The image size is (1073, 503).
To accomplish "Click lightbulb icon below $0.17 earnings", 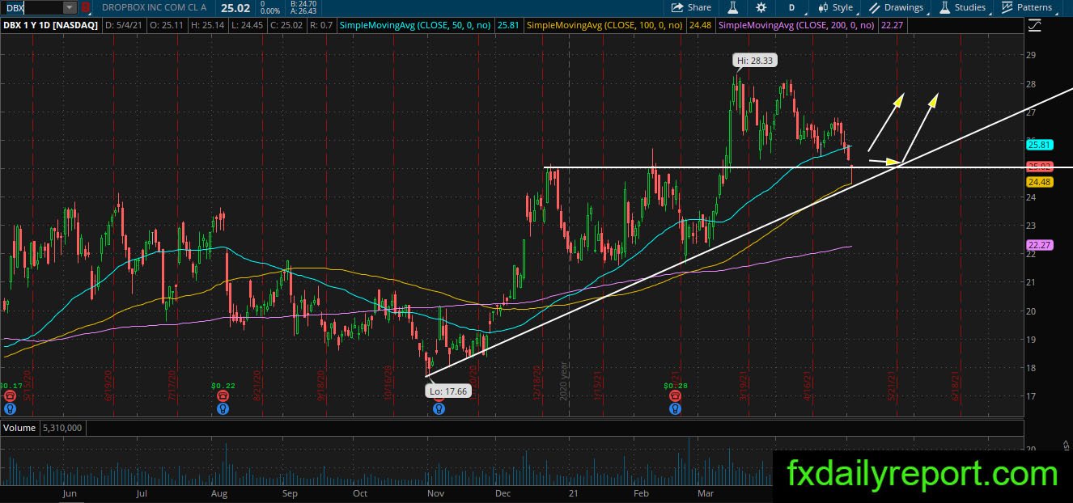I will click(10, 408).
